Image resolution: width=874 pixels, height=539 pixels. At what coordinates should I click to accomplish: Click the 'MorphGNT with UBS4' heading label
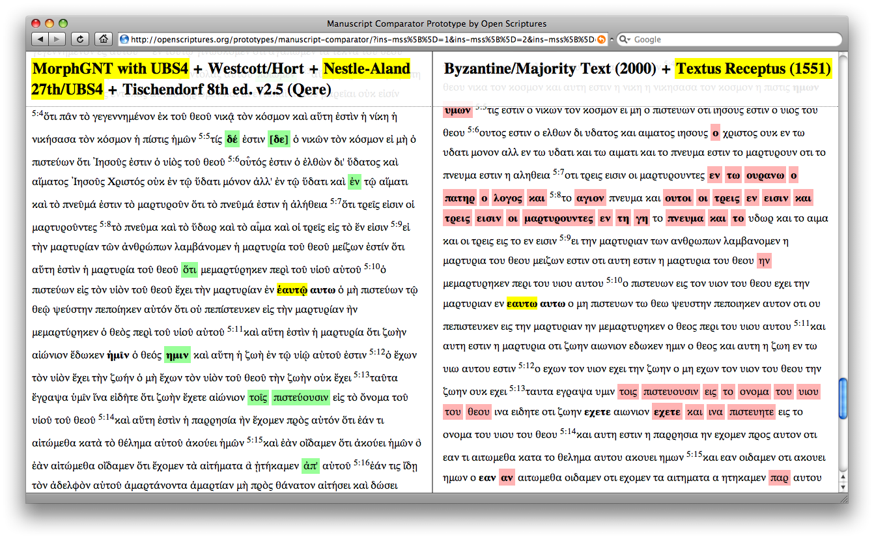click(x=111, y=68)
